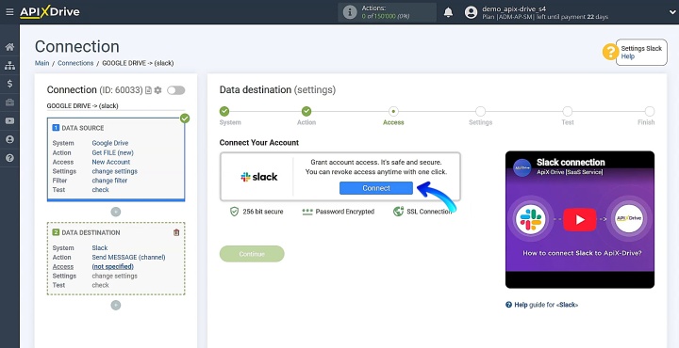Open YouTube video sidebar icon
The image size is (679, 348).
[9, 121]
